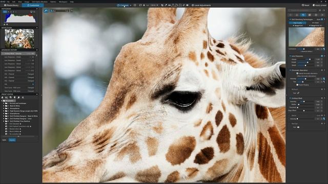
Task: Click the Luminance magic wand
Action: pyautogui.click(x=324, y=49)
